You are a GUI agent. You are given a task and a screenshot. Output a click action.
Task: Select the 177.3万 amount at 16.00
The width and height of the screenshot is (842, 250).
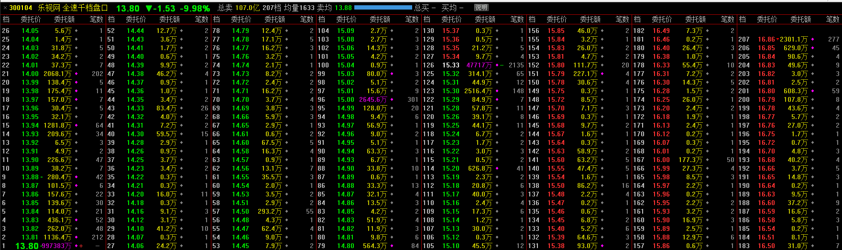[690, 160]
